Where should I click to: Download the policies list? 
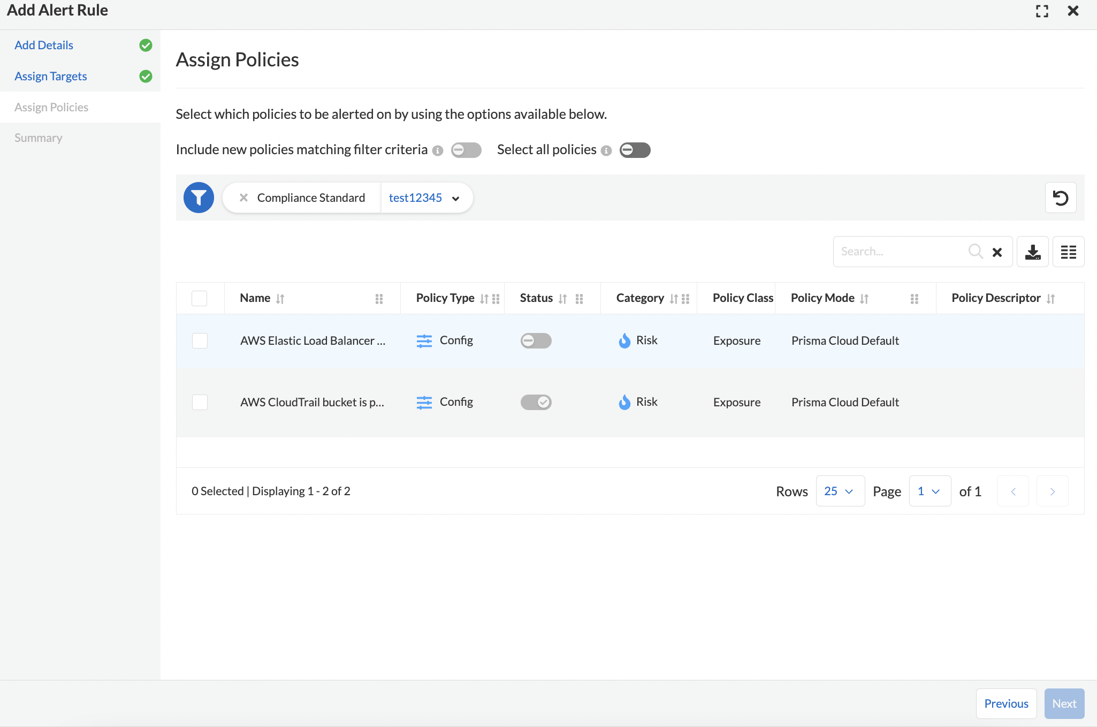(x=1033, y=251)
